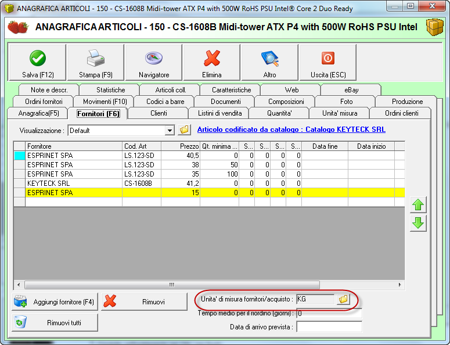Image resolution: width=450 pixels, height=345 pixels.
Task: Click the price cell 40,5
Action: (181, 156)
